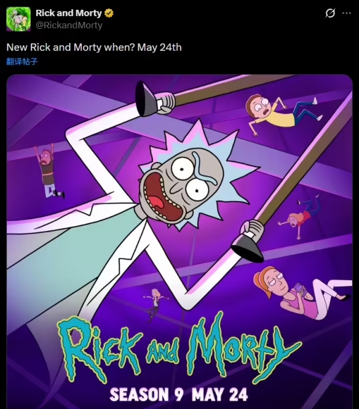Open the Grok explain-post icon

tap(329, 13)
